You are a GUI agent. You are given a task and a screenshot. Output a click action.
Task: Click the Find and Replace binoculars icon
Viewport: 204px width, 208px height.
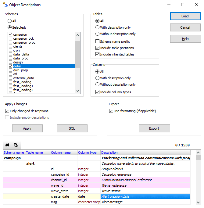[x=16, y=145]
